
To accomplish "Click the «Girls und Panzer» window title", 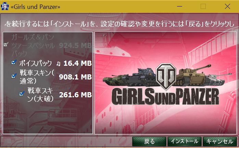I will click(x=35, y=7).
